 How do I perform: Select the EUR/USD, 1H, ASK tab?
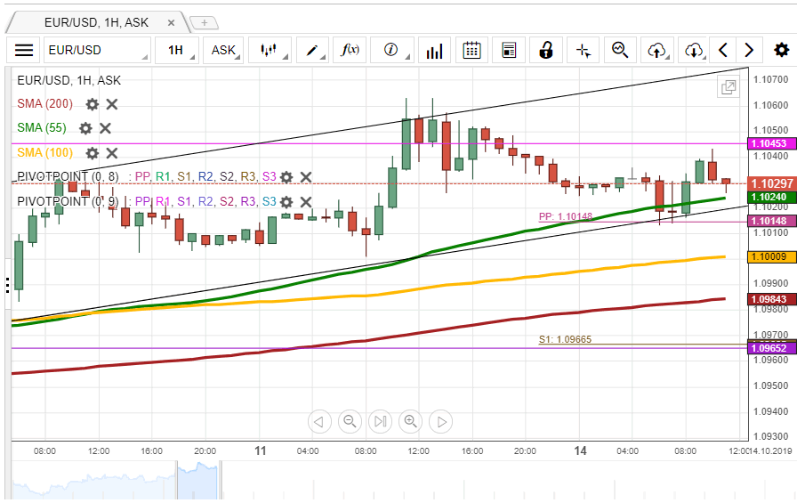96,22
